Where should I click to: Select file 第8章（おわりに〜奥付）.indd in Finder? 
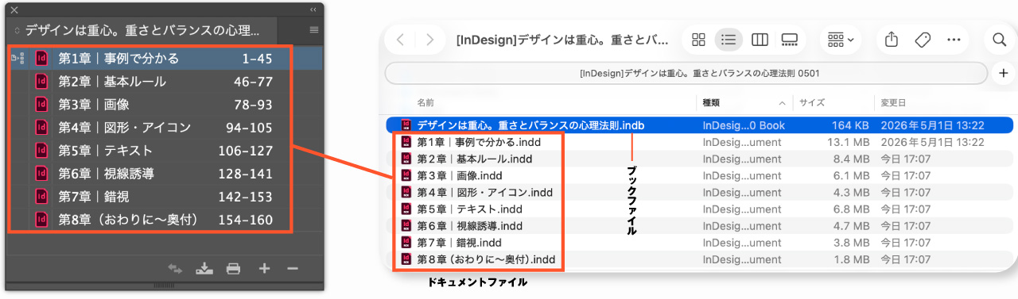tap(699, 259)
